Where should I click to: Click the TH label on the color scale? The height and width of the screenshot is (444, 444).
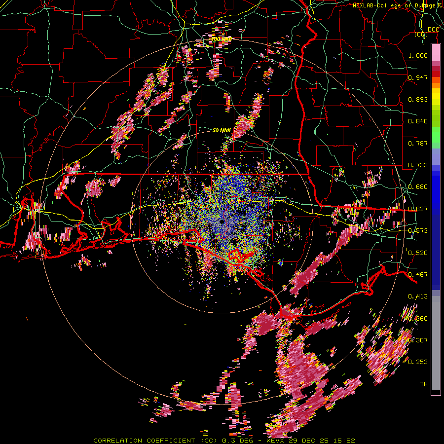pos(424,384)
